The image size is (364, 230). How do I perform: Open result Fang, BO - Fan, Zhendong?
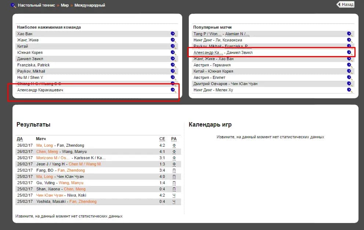[x=60, y=171]
